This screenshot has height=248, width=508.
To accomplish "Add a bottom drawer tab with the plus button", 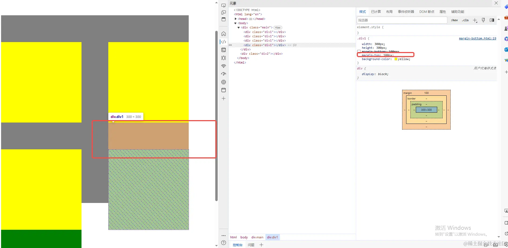I will [261, 245].
